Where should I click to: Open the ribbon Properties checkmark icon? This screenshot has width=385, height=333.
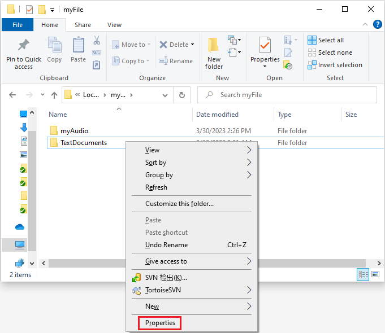tap(265, 45)
